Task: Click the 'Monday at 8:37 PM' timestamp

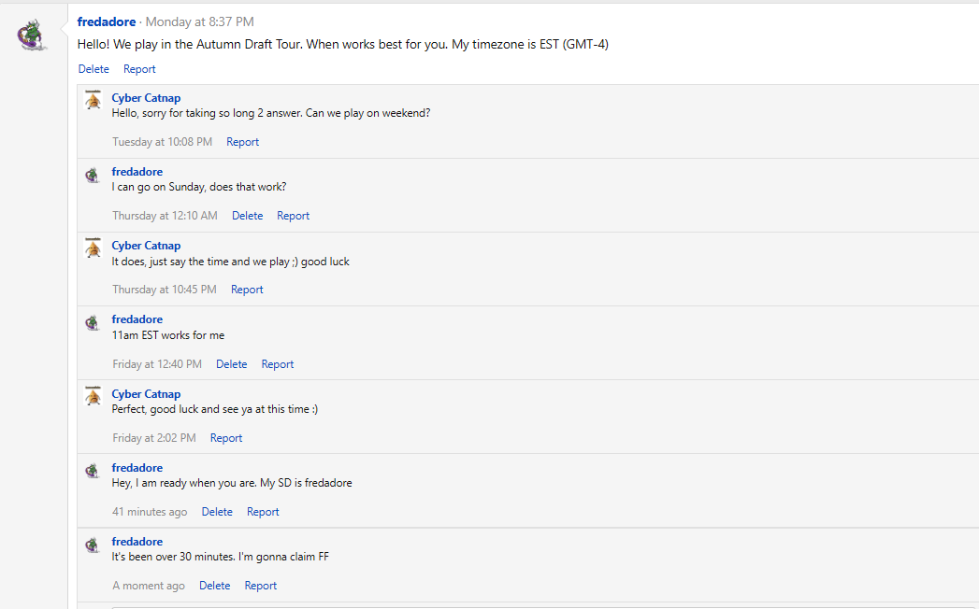Action: tap(199, 21)
